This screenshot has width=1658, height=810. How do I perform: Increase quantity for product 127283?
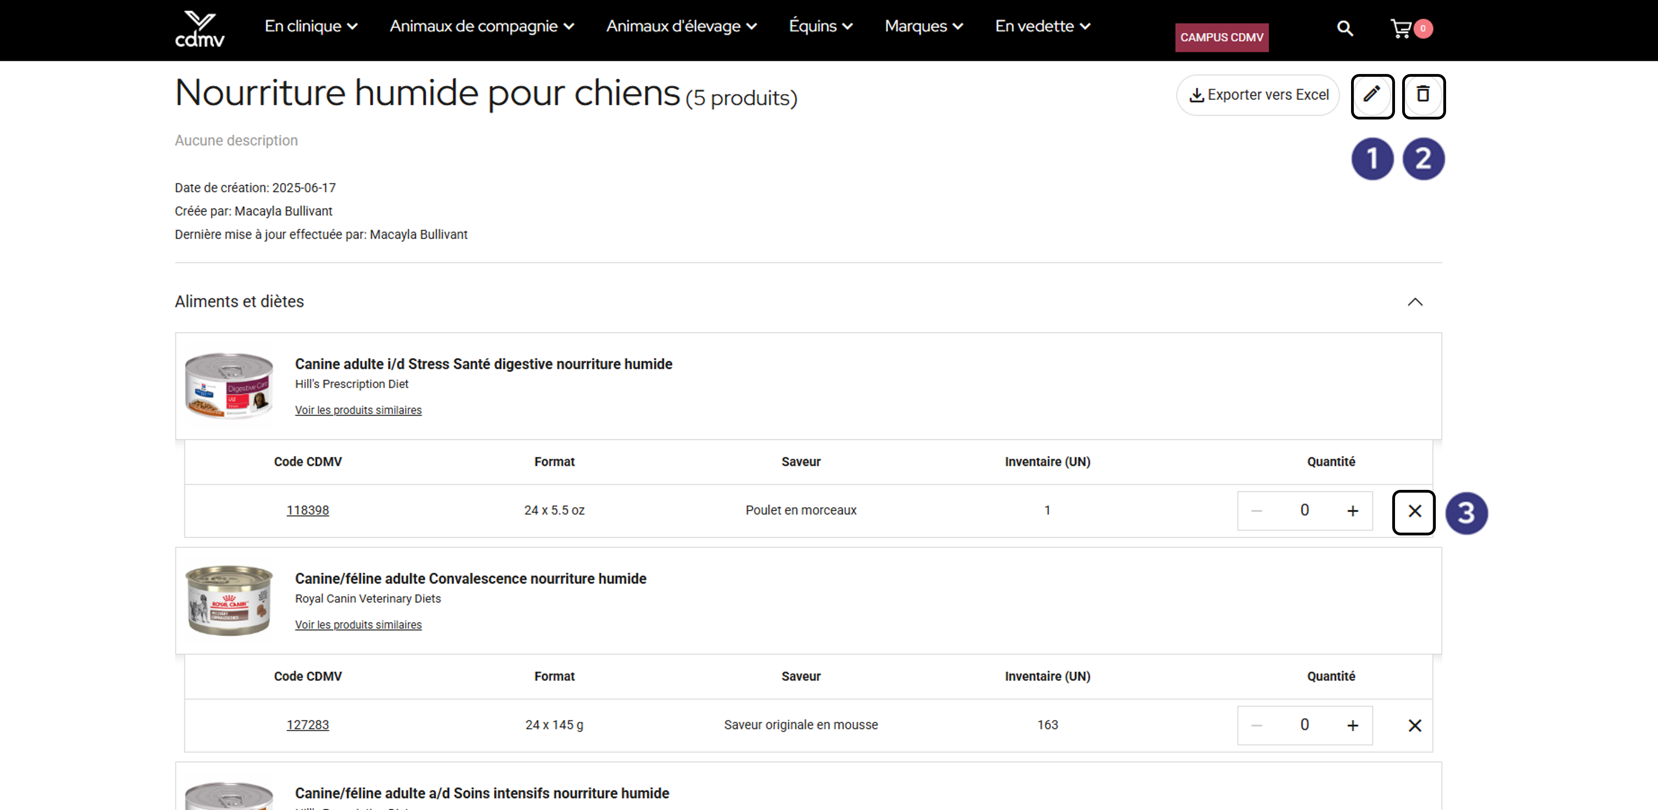tap(1352, 726)
